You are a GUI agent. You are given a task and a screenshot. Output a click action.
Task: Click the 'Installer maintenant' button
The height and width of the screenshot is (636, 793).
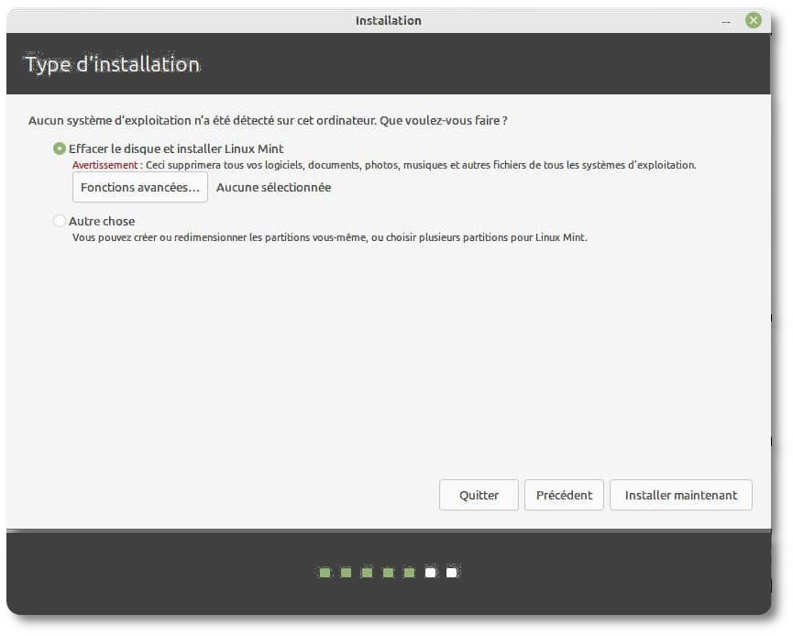point(680,495)
